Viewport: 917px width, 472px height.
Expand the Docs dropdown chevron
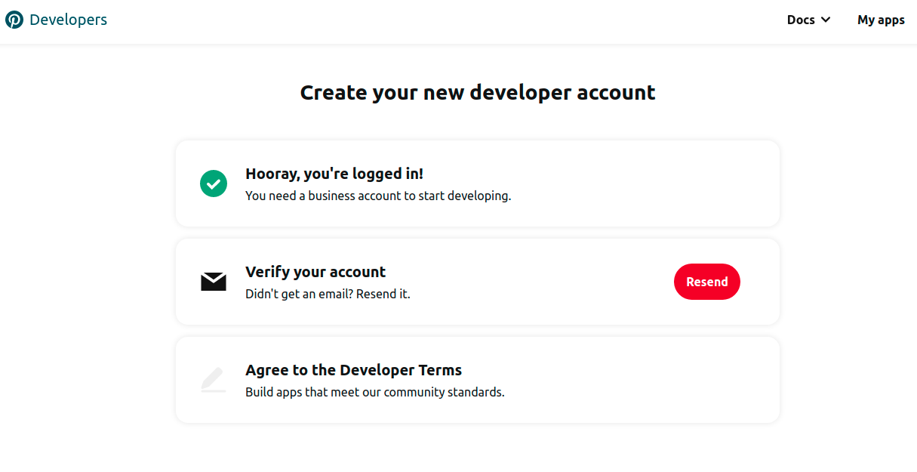pos(826,20)
